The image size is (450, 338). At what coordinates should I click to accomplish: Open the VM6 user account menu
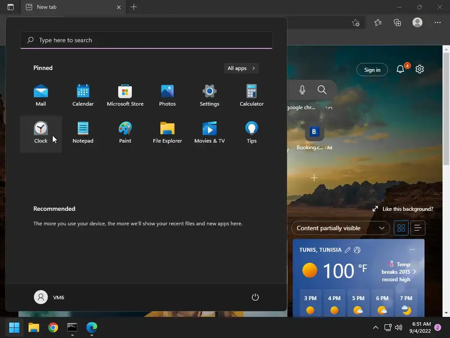click(49, 297)
